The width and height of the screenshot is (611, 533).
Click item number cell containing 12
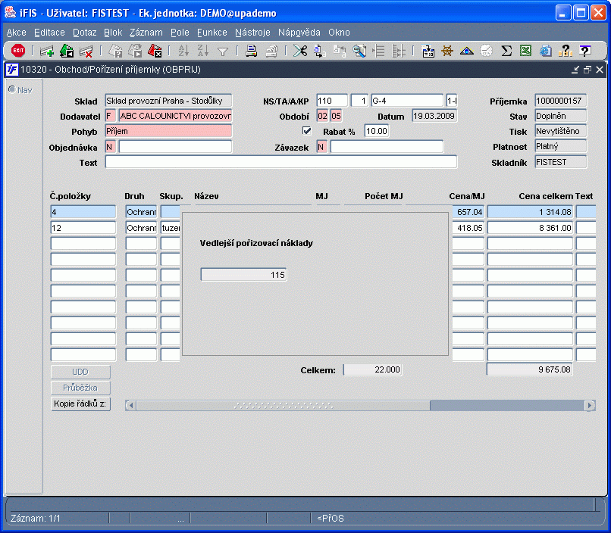pyautogui.click(x=83, y=228)
